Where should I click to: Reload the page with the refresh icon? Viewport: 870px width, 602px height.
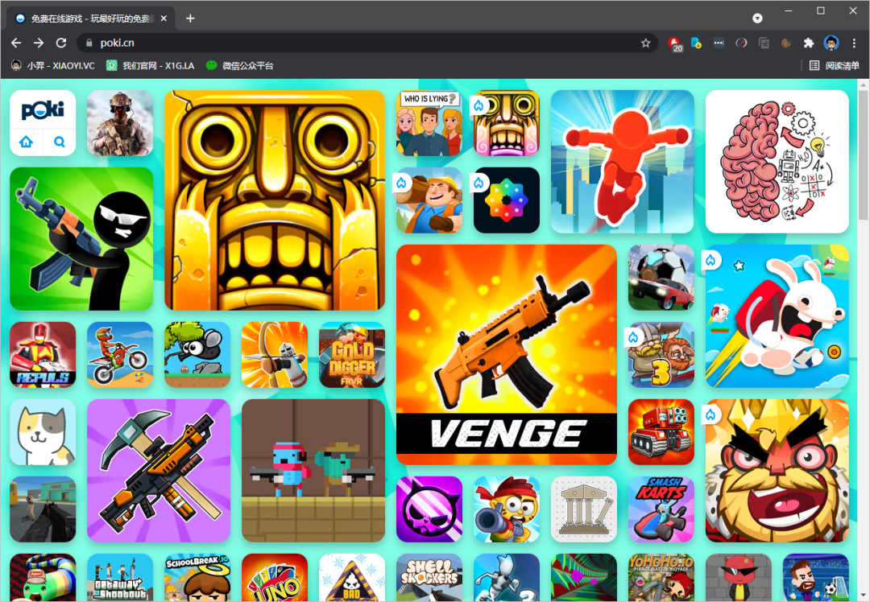[61, 43]
